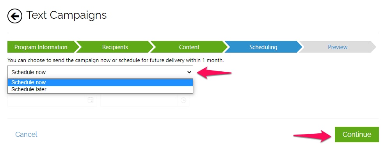
Task: Click the Text Campaigns page heading
Action: [x=66, y=15]
